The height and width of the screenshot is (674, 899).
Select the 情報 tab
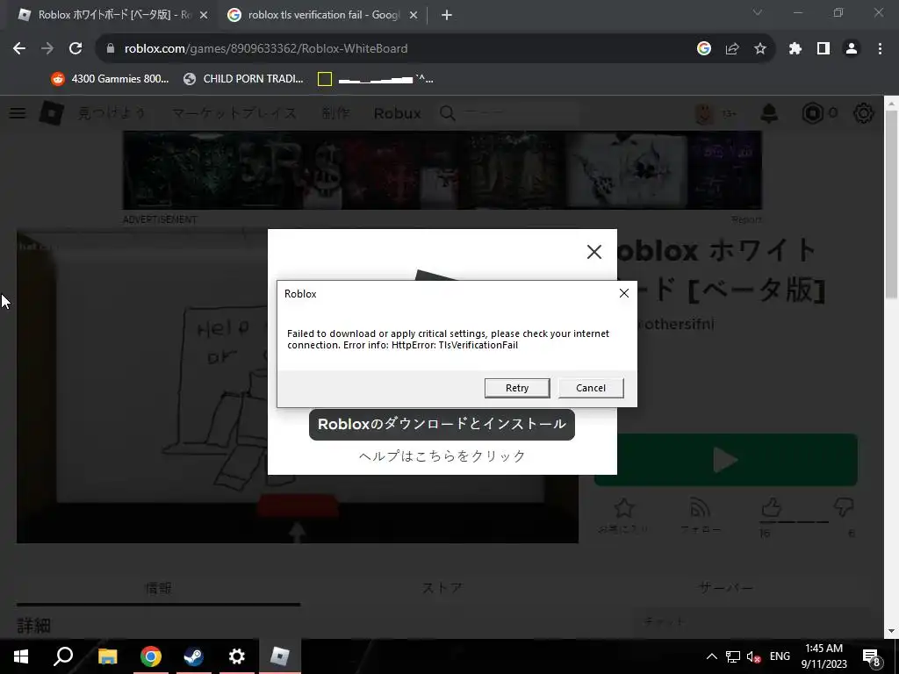158,588
